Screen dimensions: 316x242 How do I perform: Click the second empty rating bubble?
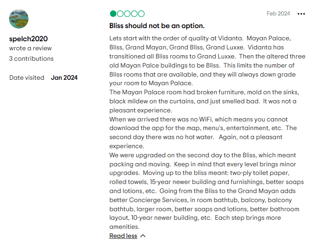pyautogui.click(x=120, y=14)
